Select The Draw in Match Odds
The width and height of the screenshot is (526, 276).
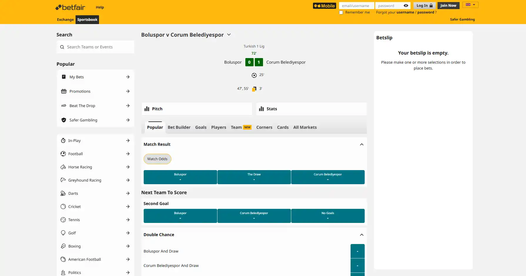[x=254, y=177]
